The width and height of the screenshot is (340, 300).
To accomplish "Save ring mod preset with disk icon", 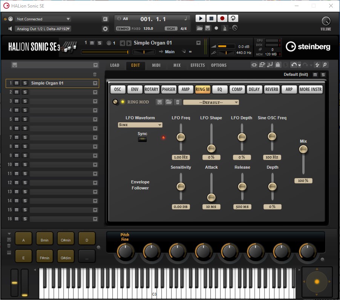I will (159, 102).
